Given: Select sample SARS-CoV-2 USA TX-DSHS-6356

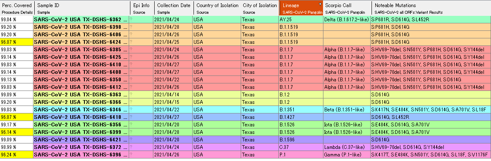Looking at the screenshot, I should pyautogui.click(x=81, y=124).
